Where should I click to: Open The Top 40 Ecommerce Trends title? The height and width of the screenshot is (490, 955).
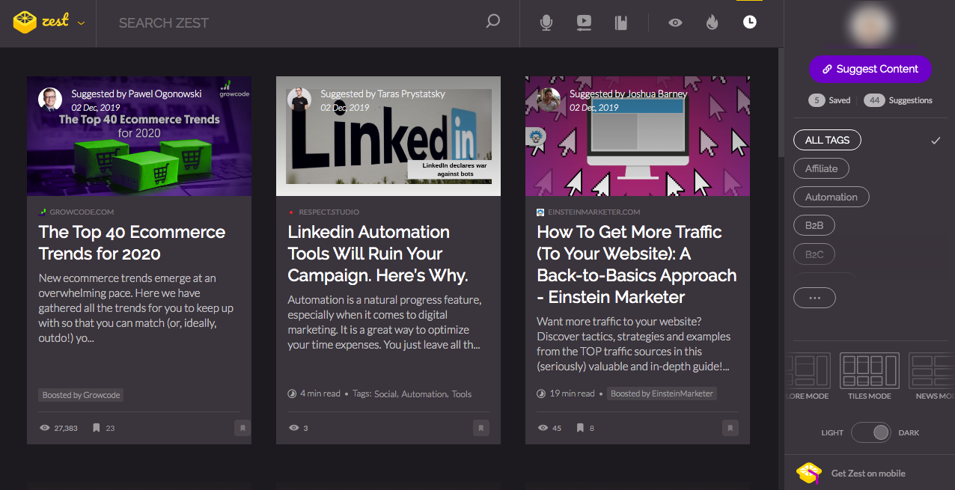click(x=132, y=242)
